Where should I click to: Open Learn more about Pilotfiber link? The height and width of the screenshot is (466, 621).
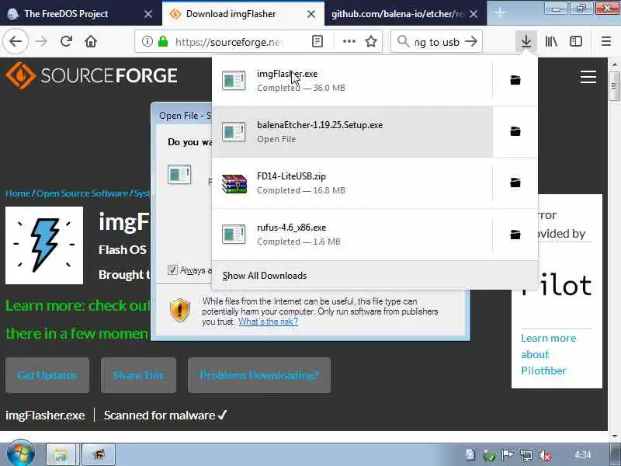tap(548, 354)
